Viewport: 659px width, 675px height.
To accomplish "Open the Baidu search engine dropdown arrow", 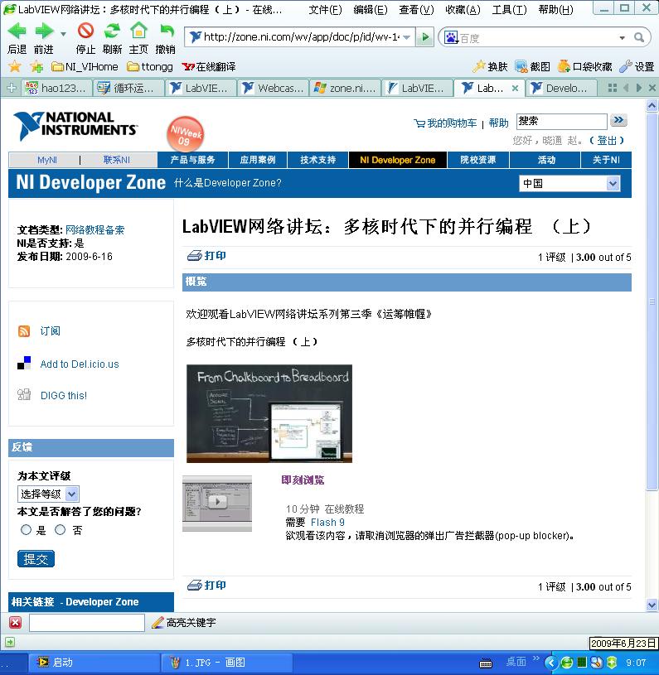I will pos(622,38).
